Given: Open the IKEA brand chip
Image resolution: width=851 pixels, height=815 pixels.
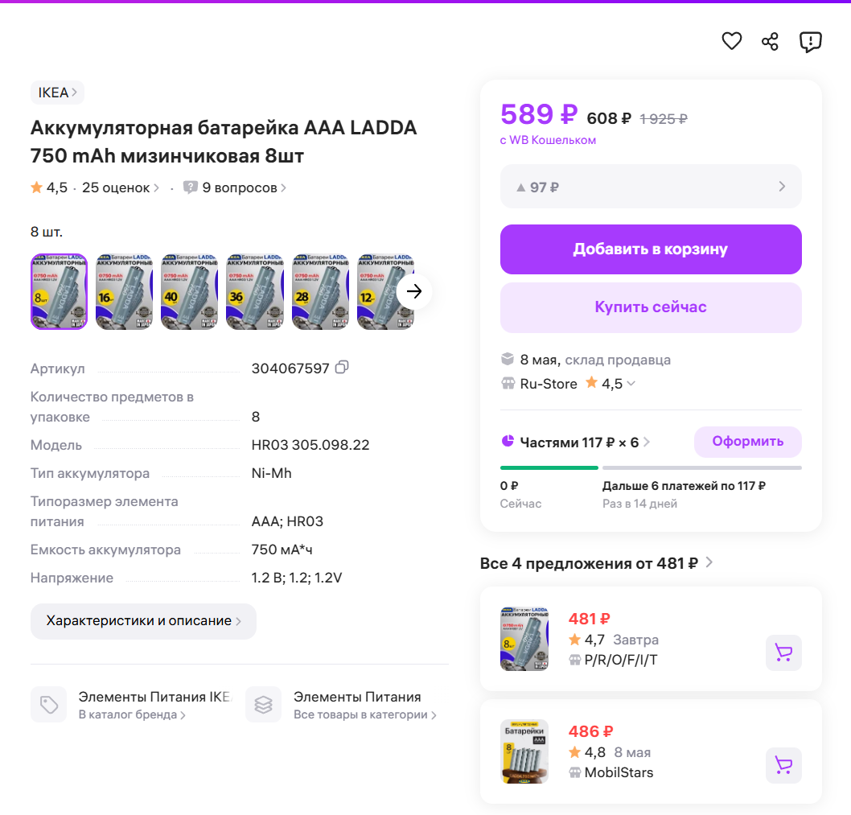Looking at the screenshot, I should [x=57, y=93].
